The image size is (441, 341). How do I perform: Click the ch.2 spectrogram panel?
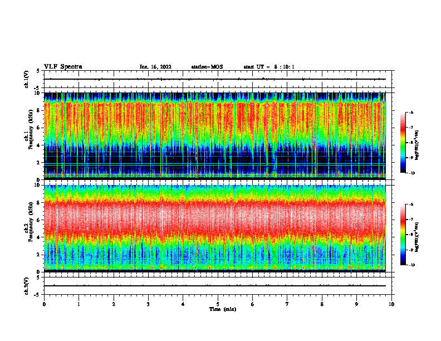215,228
